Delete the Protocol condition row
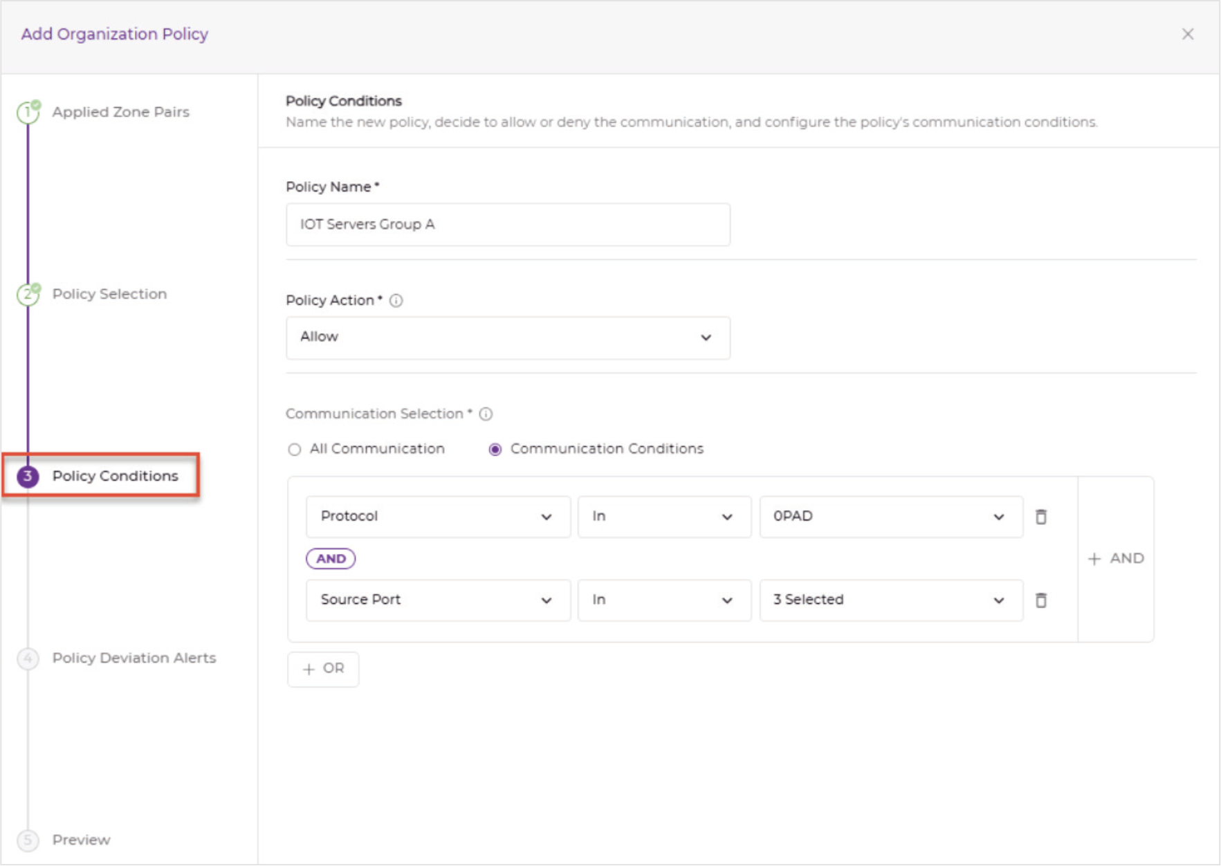The height and width of the screenshot is (866, 1221). click(x=1040, y=517)
